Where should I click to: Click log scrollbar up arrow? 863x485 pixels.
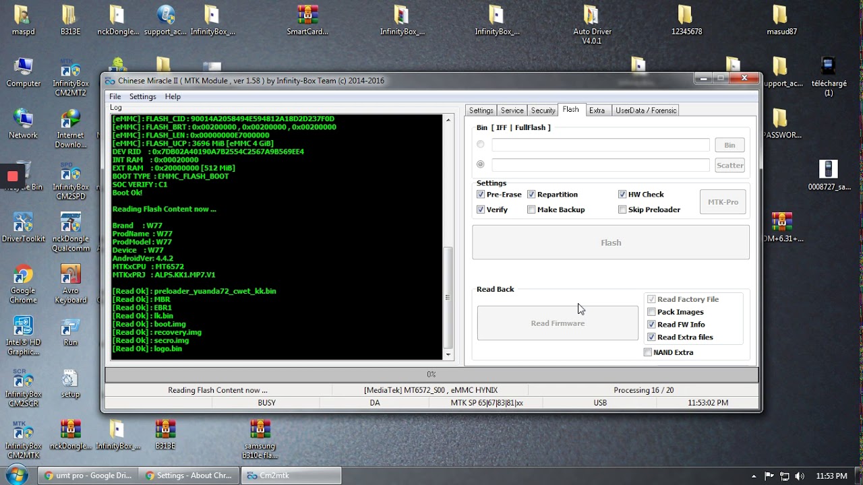448,120
